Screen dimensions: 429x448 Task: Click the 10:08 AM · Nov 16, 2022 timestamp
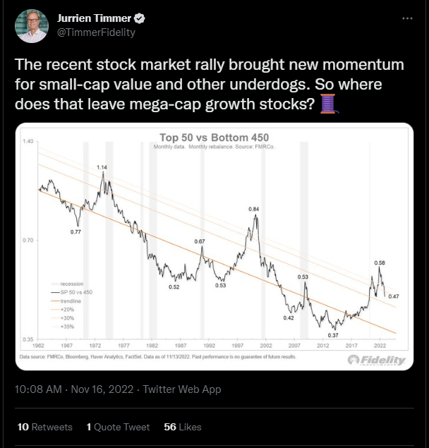pyautogui.click(x=74, y=389)
